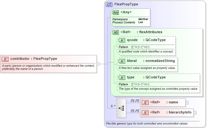
Task: Select the <Any> wildcard label
Action: coord(126,12)
